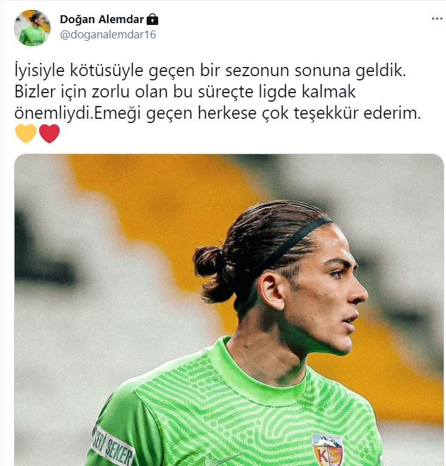Click the yellow heart emoji
446x466 pixels.
click(x=26, y=133)
